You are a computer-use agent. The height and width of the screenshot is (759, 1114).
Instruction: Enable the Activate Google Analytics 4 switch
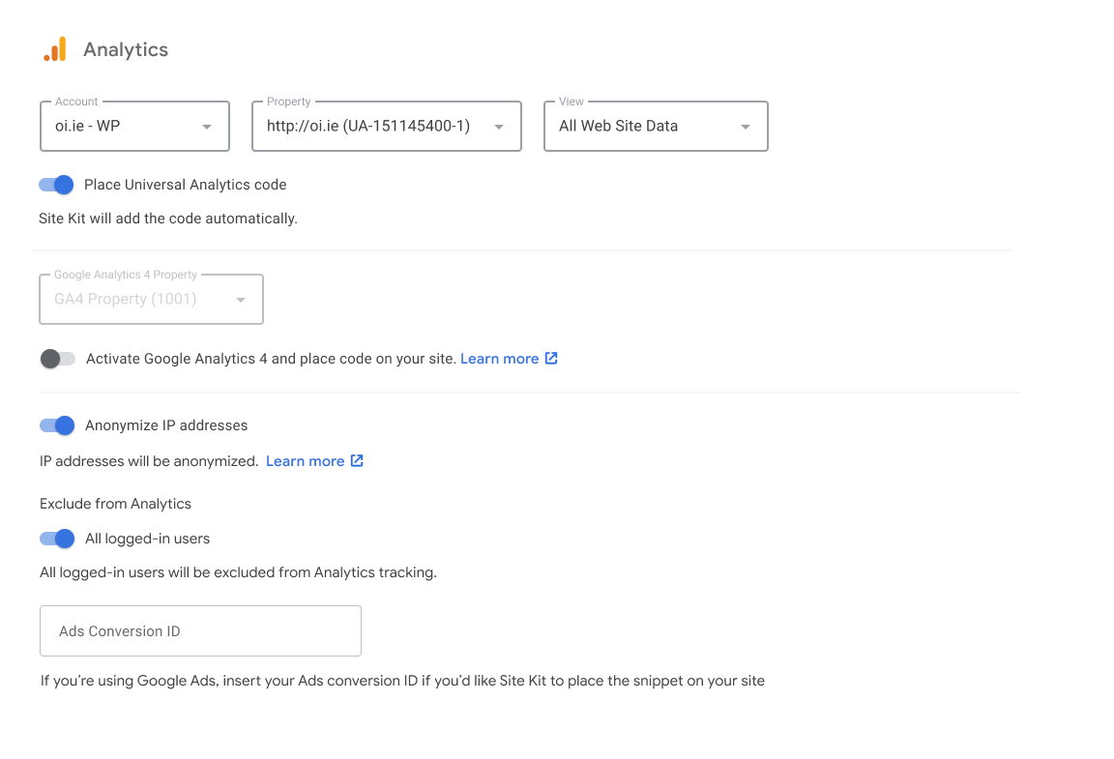(x=57, y=359)
